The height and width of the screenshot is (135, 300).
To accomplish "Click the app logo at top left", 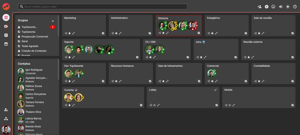I will [x=6, y=6].
